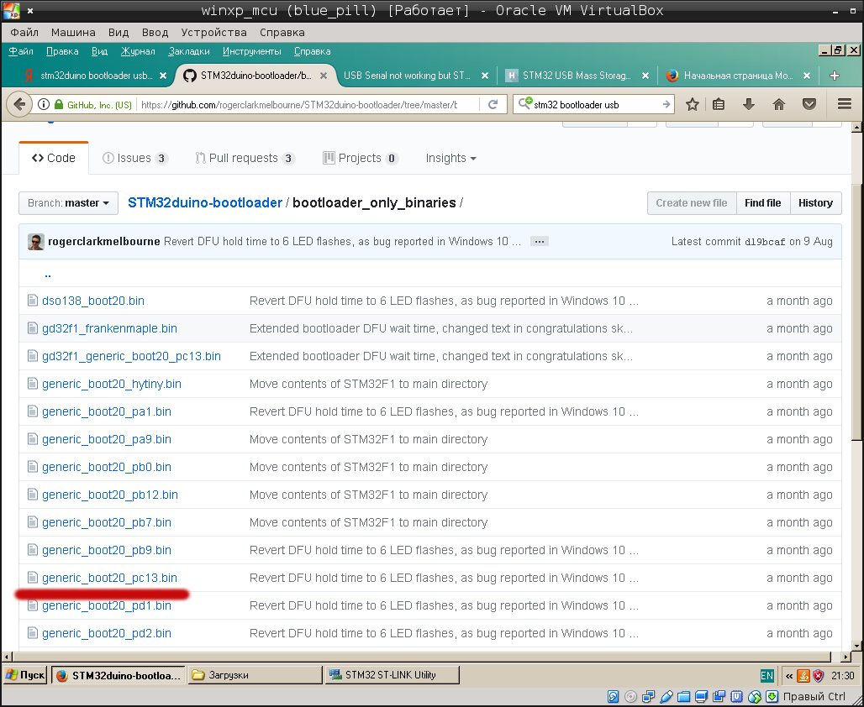Open generic_boot20_pd2.bin file
The width and height of the screenshot is (864, 707).
click(x=107, y=633)
